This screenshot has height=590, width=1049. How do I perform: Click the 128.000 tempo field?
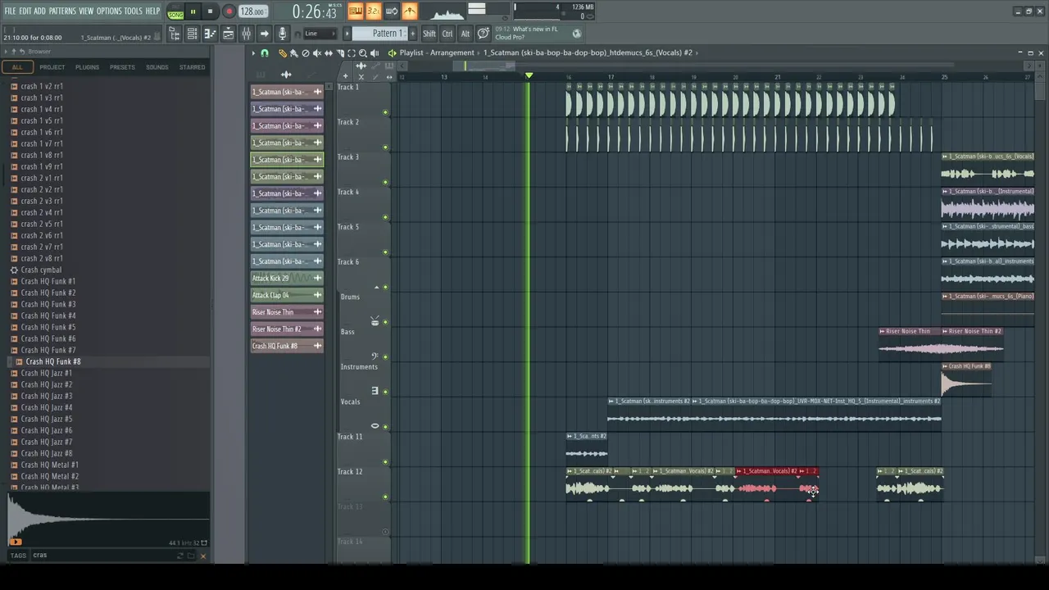[252, 12]
